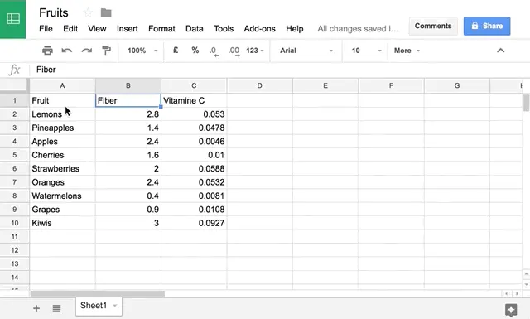Open the Tools menu
Screen dimensions: 530x319
coord(224,29)
